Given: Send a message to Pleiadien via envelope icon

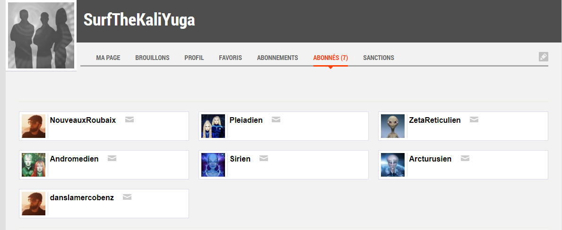Looking at the screenshot, I should 276,120.
